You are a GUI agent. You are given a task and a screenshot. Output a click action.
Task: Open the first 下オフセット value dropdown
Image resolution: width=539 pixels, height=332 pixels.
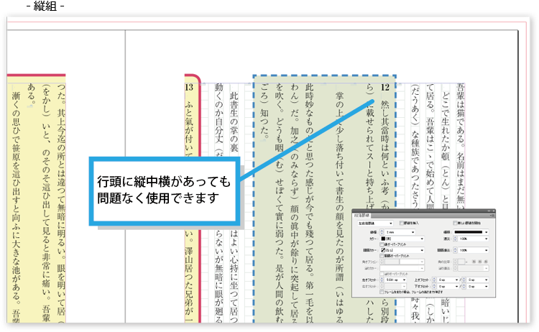coord(448,286)
